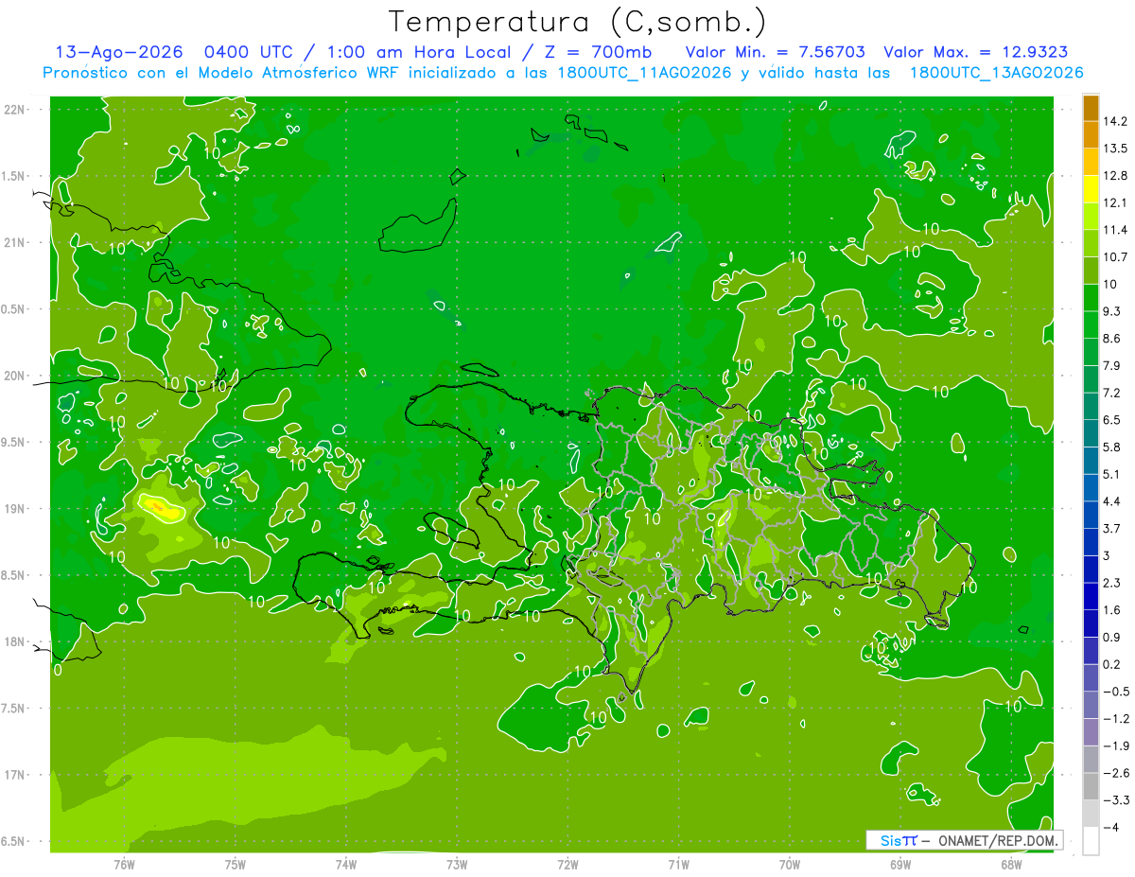1135x877 pixels.
Task: Click the '-3.3' colorbar value label
Action: 1115,800
